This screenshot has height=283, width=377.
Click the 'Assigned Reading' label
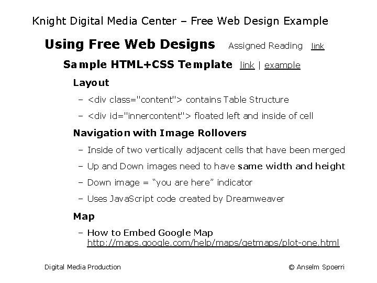point(265,46)
